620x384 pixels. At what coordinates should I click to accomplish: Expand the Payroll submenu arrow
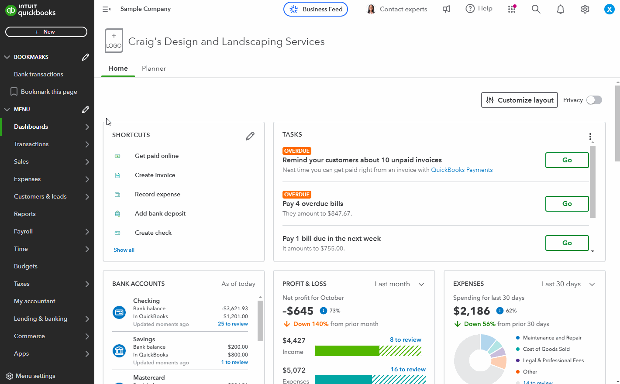pos(87,232)
